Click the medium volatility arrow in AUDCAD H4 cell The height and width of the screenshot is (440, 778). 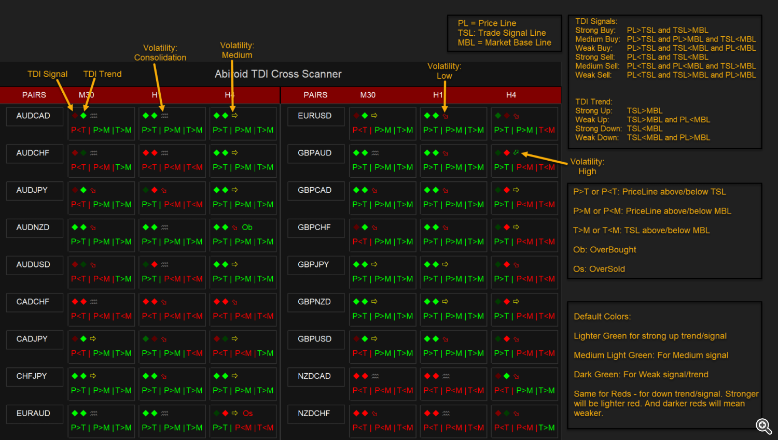click(x=234, y=116)
